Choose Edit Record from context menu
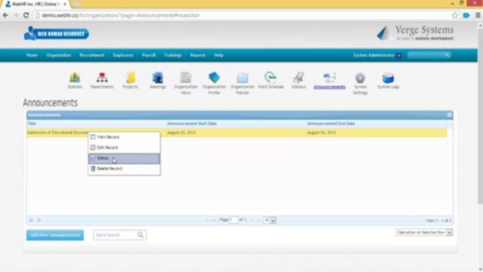The height and width of the screenshot is (272, 483). pyautogui.click(x=124, y=147)
